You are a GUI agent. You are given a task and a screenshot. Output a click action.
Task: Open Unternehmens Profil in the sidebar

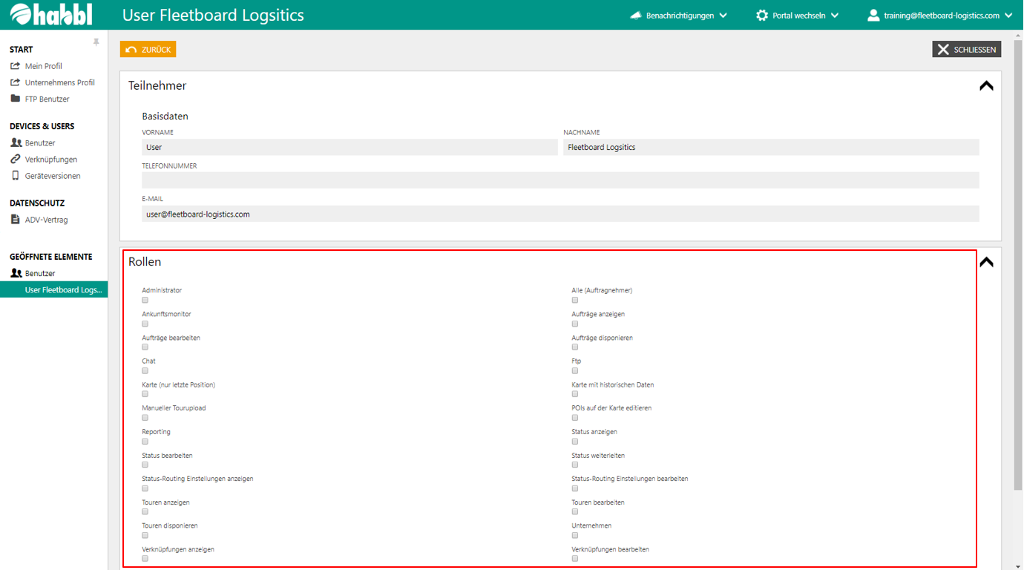click(59, 82)
